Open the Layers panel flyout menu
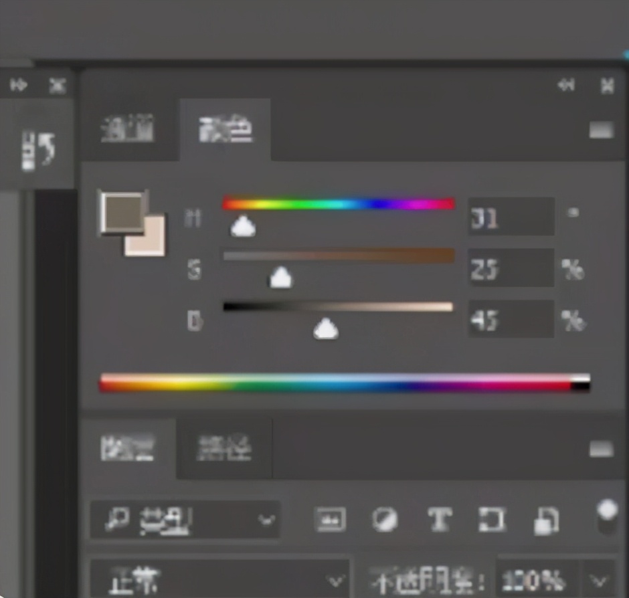This screenshot has width=629, height=598. 602,449
